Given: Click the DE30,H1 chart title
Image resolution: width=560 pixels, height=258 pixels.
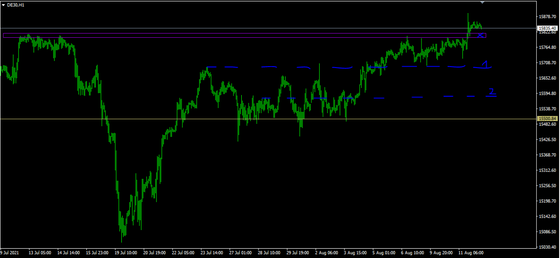Looking at the screenshot, I should 16,4.
